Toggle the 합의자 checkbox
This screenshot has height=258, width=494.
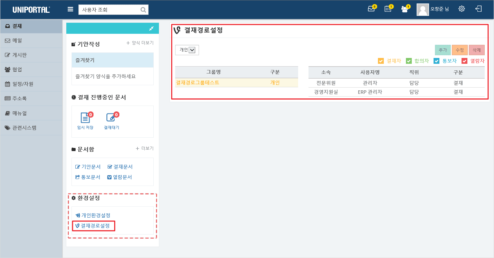pos(409,61)
